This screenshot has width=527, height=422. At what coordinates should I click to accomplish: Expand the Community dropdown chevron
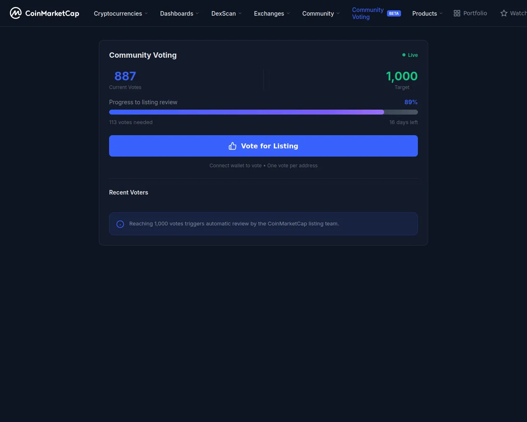pyautogui.click(x=338, y=13)
